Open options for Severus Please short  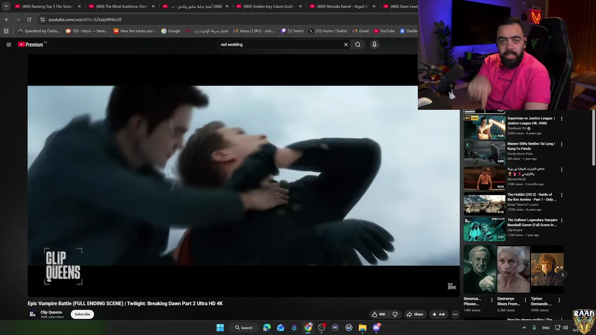pyautogui.click(x=492, y=301)
